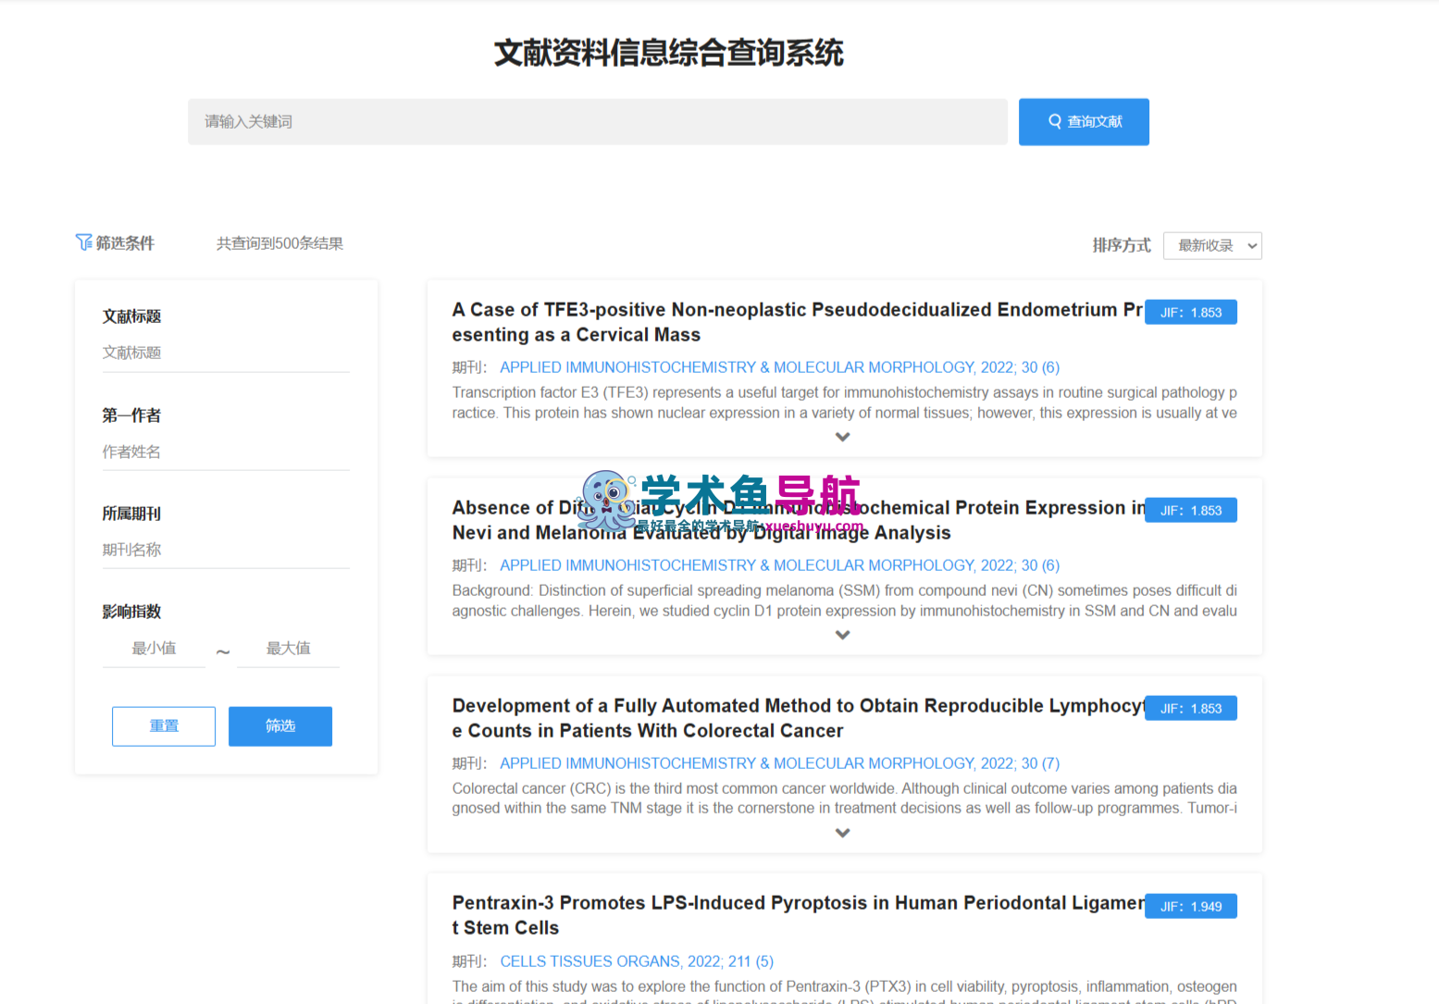1439x1004 pixels.
Task: Open the CELLS TISSUES ORGANS journal link
Action: coord(637,961)
